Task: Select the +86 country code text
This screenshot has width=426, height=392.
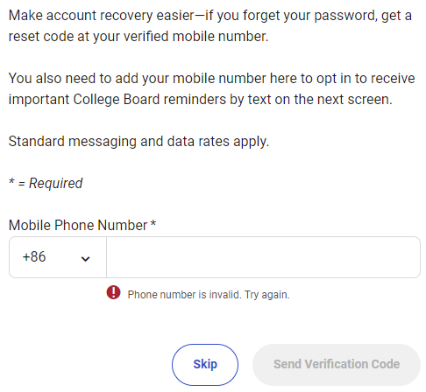Action: pyautogui.click(x=34, y=257)
